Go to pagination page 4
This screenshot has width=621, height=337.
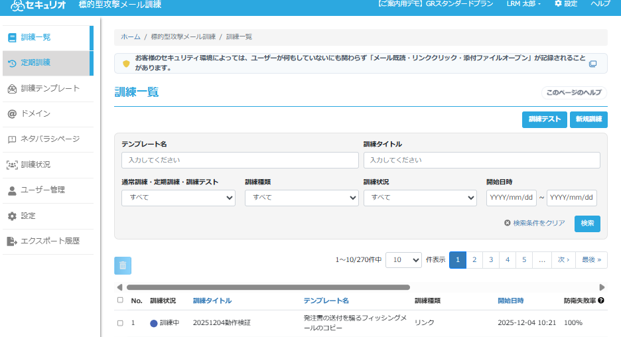[x=508, y=260]
